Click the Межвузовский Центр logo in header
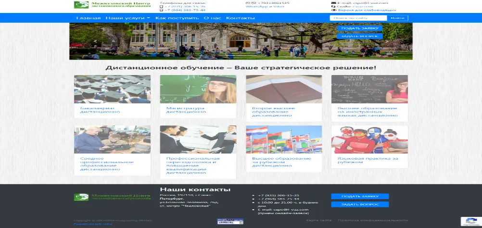The height and width of the screenshot is (228, 482). click(x=112, y=5)
